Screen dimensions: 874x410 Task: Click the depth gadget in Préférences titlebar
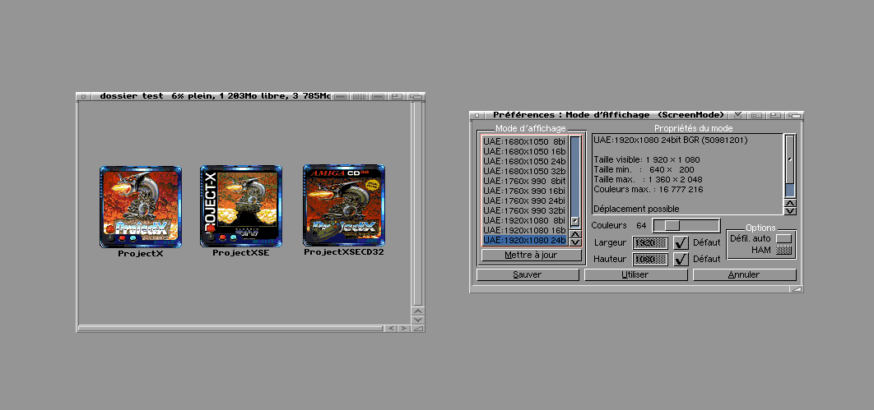coord(793,115)
